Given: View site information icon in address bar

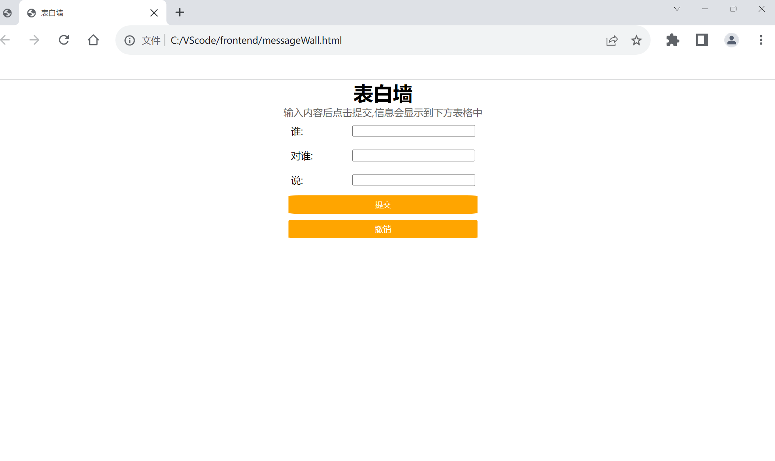Looking at the screenshot, I should click(x=130, y=40).
